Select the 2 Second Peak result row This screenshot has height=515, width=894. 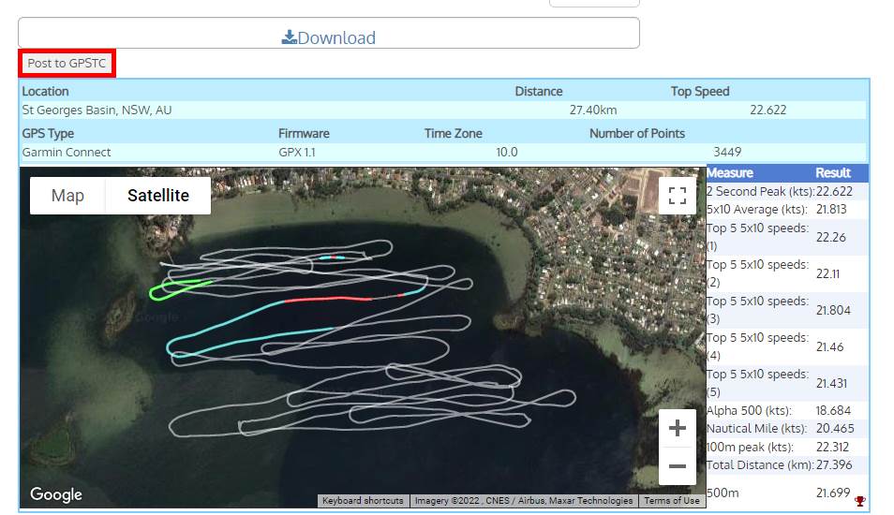(x=786, y=191)
